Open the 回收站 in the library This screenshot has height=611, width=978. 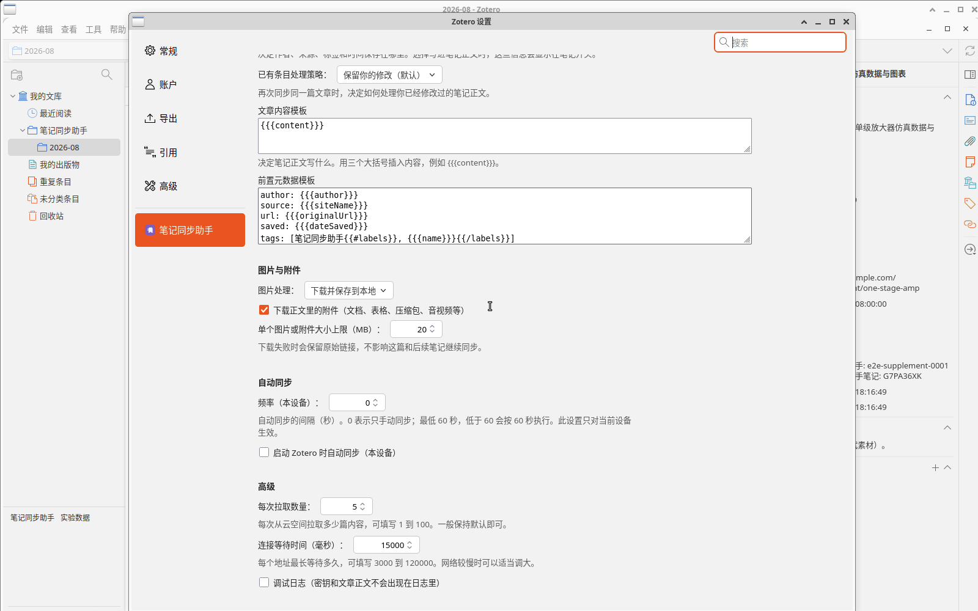(51, 216)
